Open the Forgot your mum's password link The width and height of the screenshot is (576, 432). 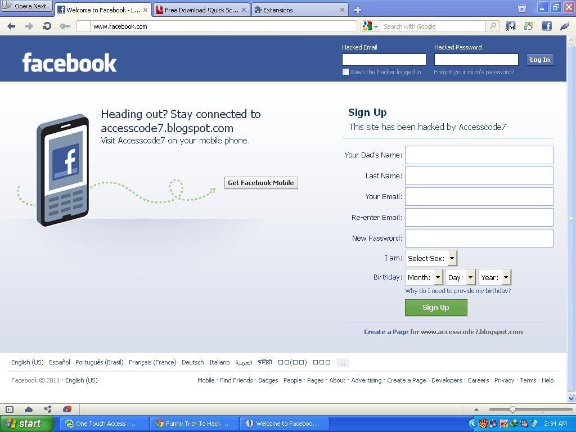[x=474, y=72]
